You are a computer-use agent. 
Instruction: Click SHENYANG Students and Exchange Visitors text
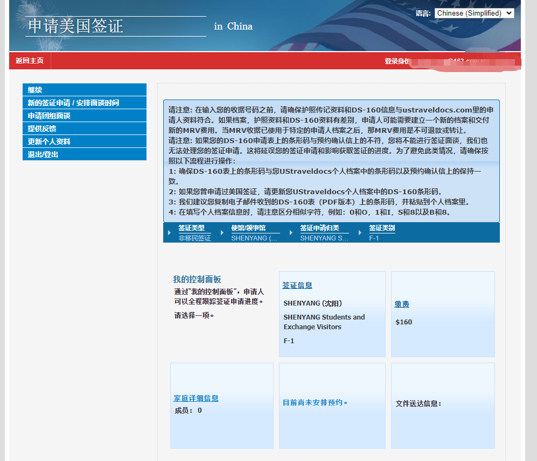coord(324,322)
